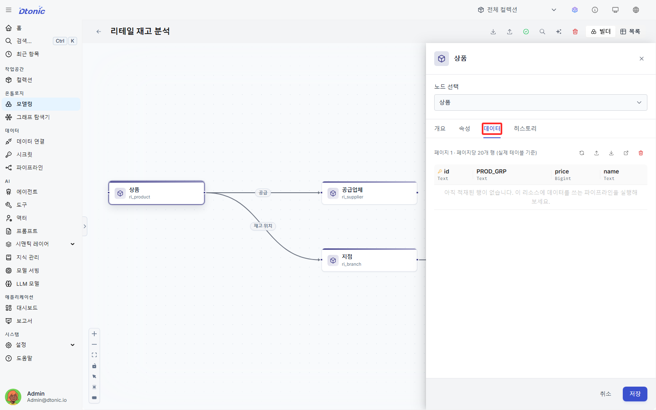The width and height of the screenshot is (656, 410).
Task: Open 액터 in sidebar
Action: tap(41, 218)
